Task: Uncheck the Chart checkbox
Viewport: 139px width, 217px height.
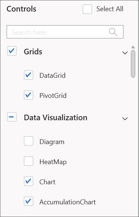Action: pyautogui.click(x=29, y=181)
